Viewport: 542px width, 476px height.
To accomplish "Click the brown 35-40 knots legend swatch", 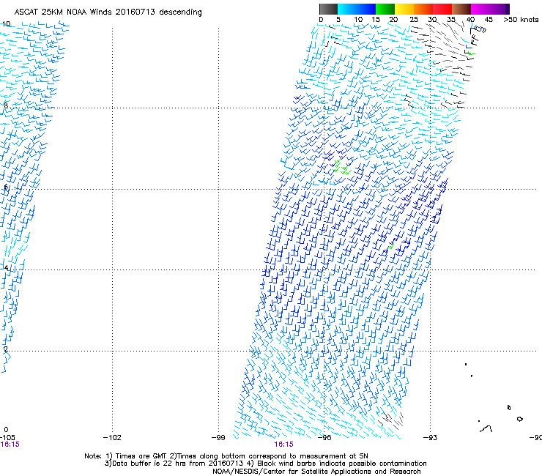I will 461,9.
